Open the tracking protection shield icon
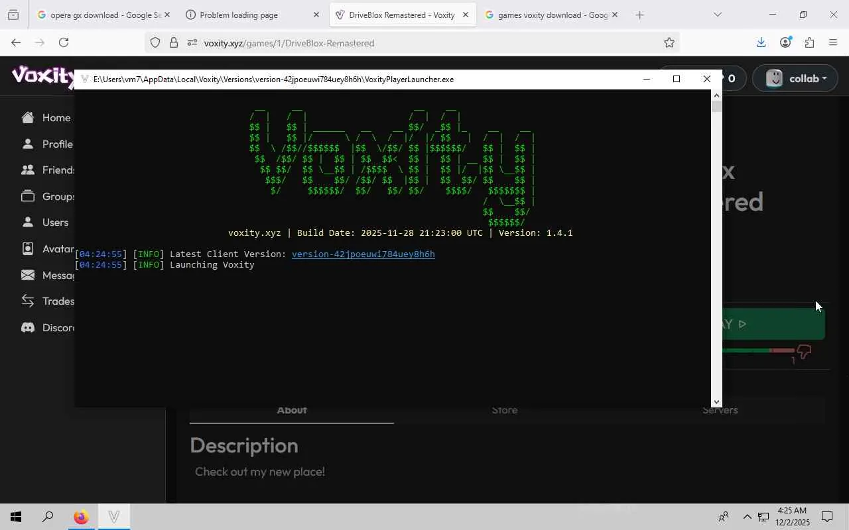The image size is (849, 530). point(155,43)
